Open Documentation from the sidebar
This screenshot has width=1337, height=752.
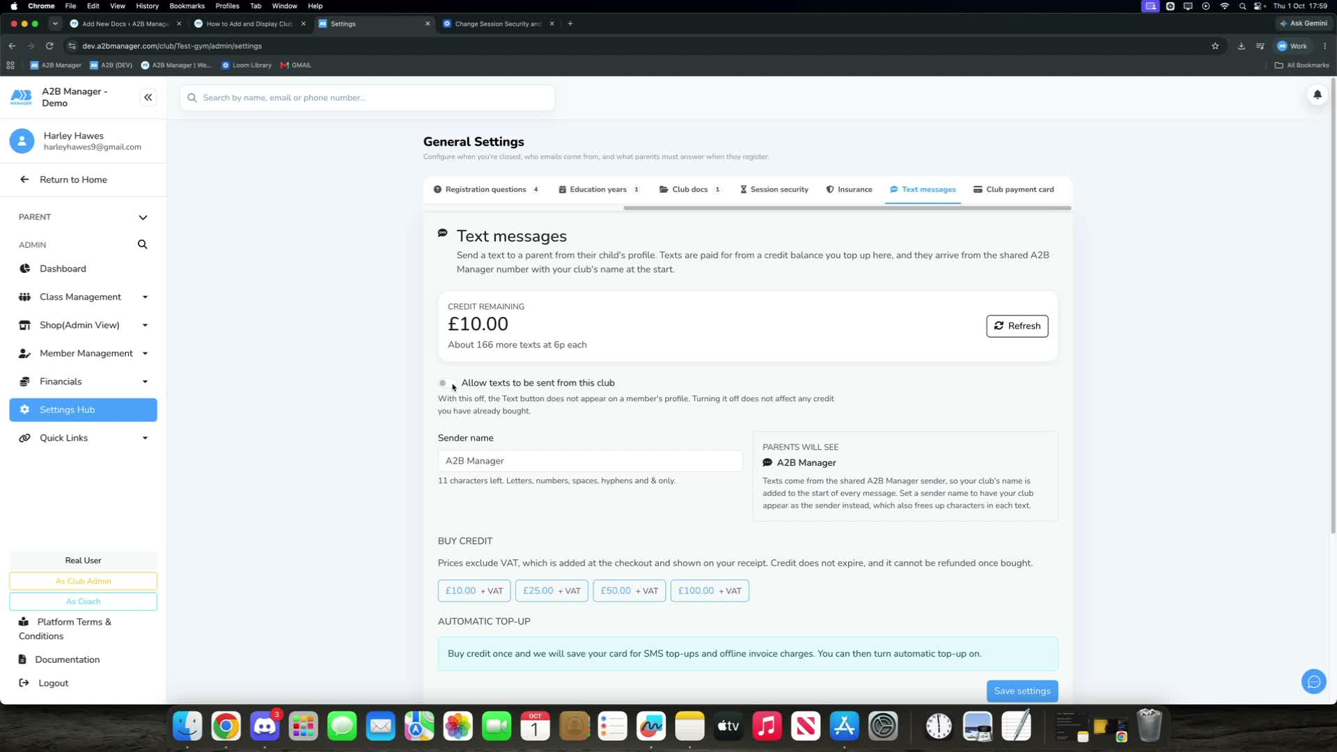(x=67, y=659)
